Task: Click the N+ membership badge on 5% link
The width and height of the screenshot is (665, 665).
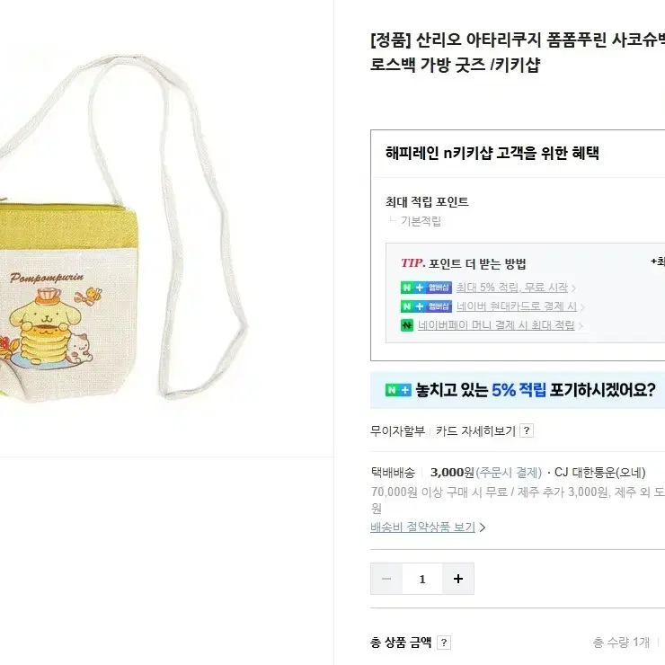Action: tap(426, 288)
